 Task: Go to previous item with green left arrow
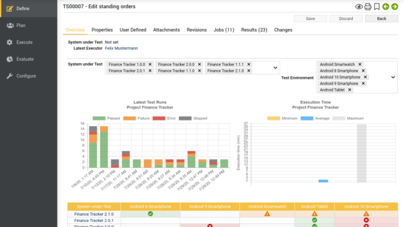click(386, 6)
